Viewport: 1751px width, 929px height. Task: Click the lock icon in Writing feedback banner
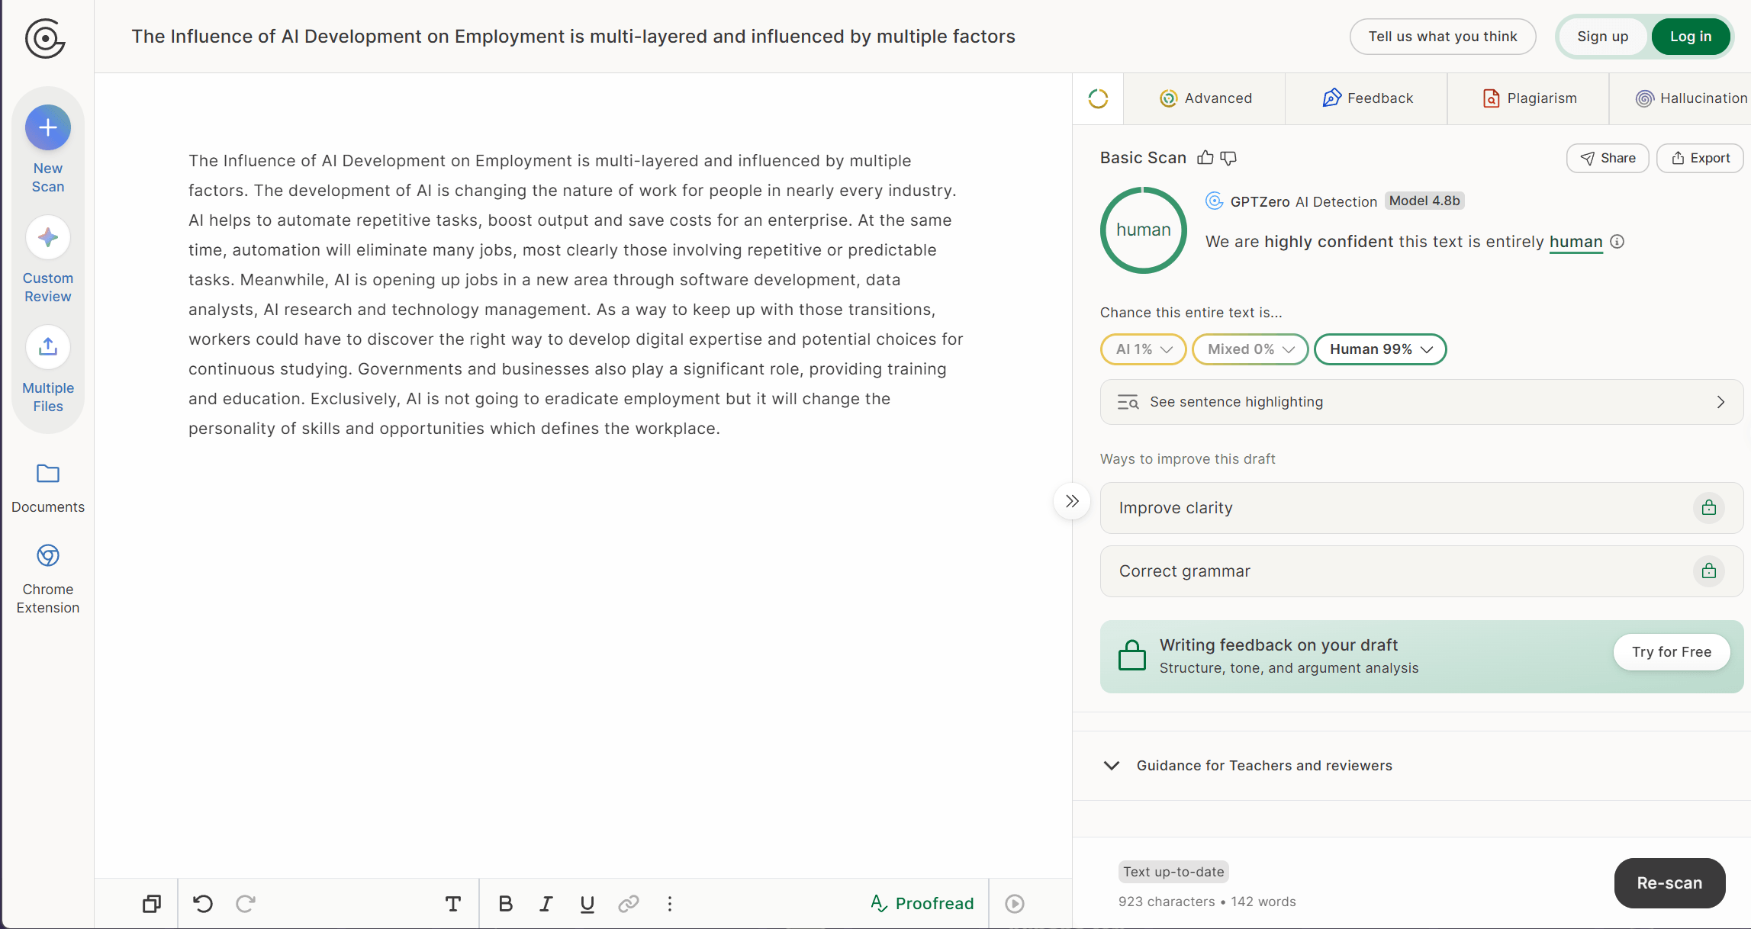pos(1132,655)
